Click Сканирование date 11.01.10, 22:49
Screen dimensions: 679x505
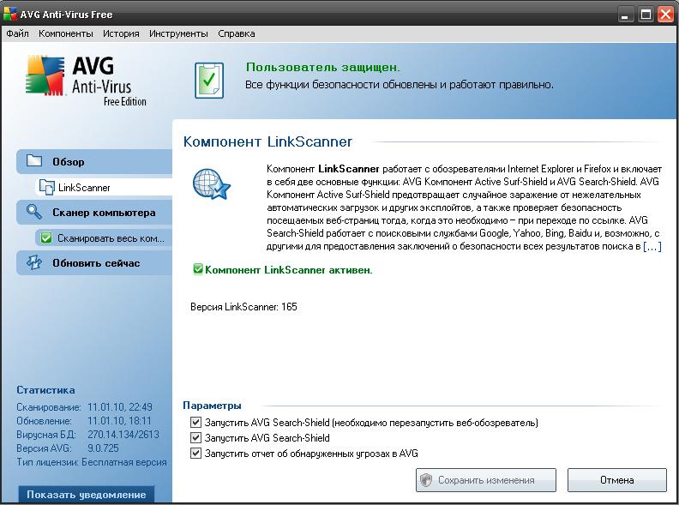coord(120,407)
